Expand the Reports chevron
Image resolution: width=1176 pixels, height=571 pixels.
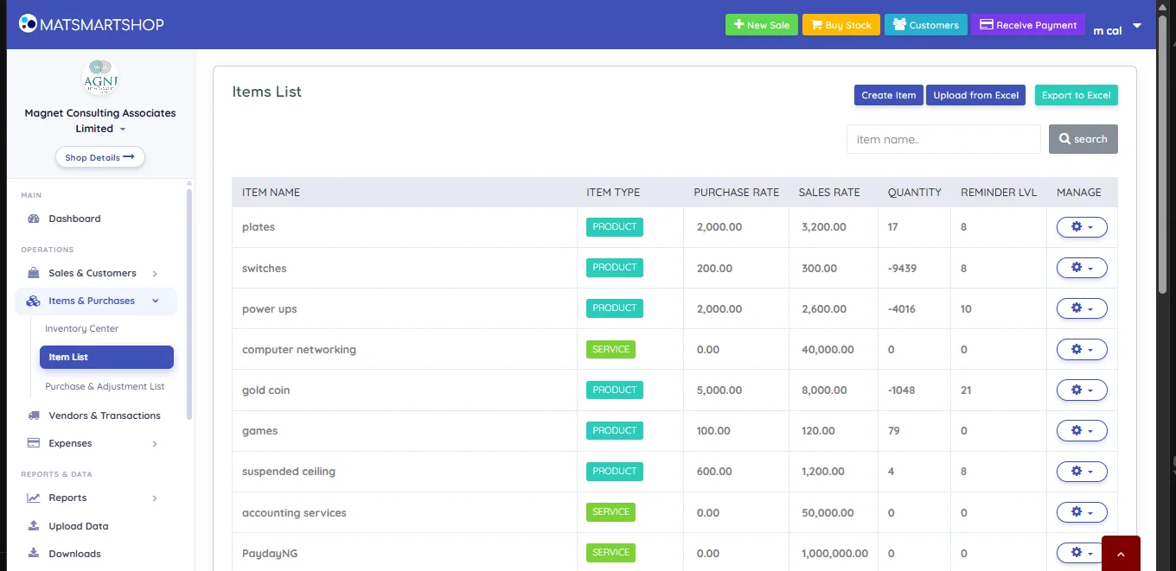(x=155, y=498)
